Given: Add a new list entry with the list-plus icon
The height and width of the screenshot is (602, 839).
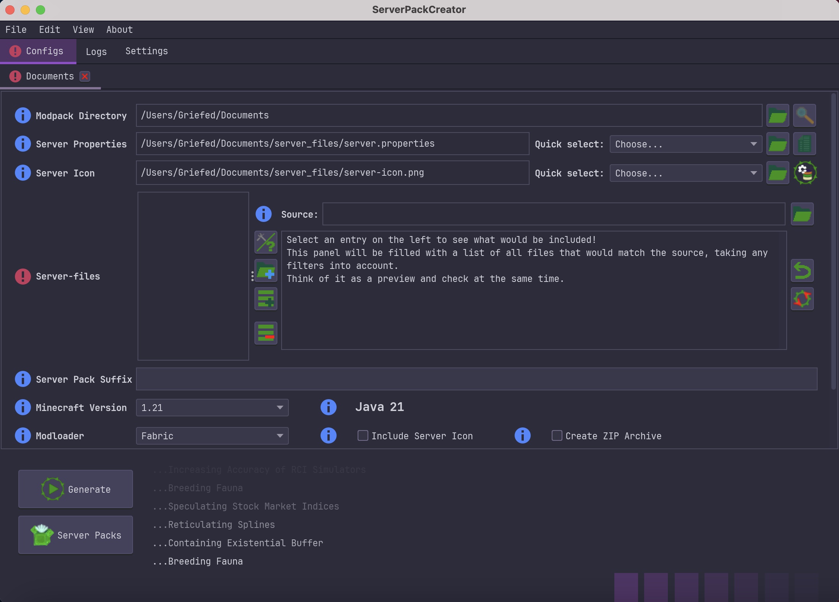Looking at the screenshot, I should click(266, 299).
